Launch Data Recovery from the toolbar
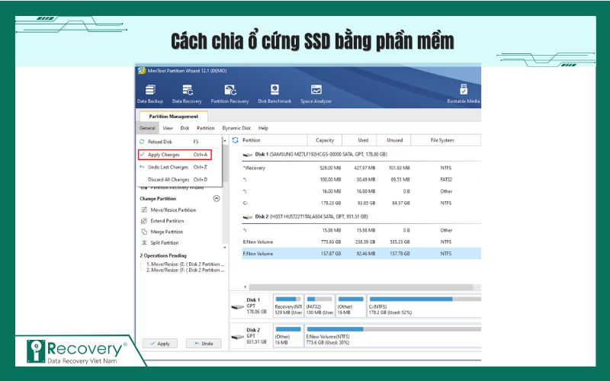The height and width of the screenshot is (381, 610). pos(187,94)
